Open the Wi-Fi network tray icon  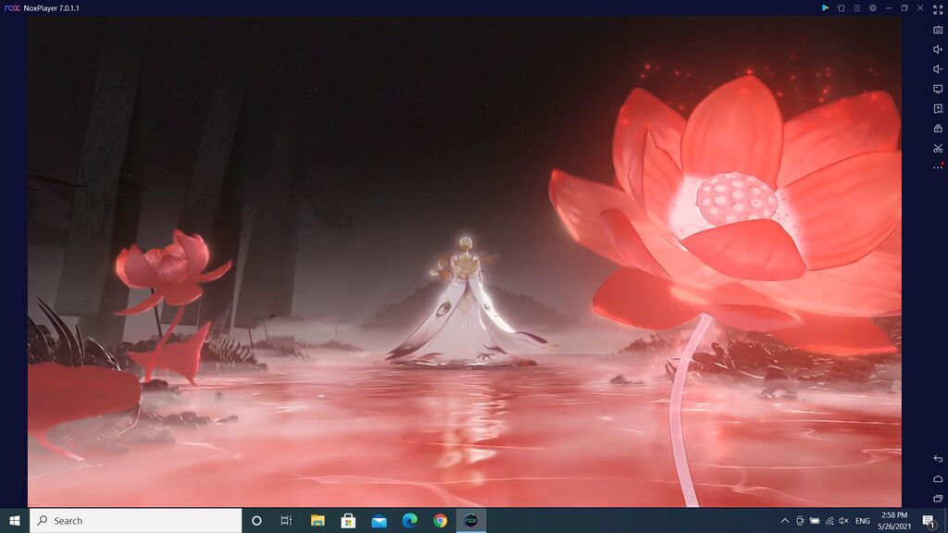click(x=829, y=520)
